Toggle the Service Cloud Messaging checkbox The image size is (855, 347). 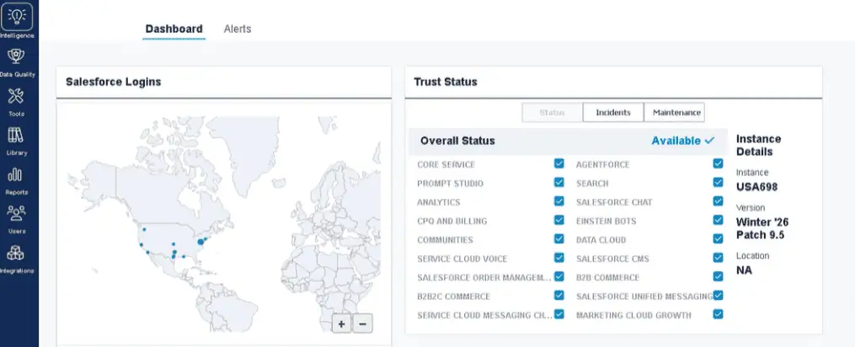pyautogui.click(x=559, y=314)
